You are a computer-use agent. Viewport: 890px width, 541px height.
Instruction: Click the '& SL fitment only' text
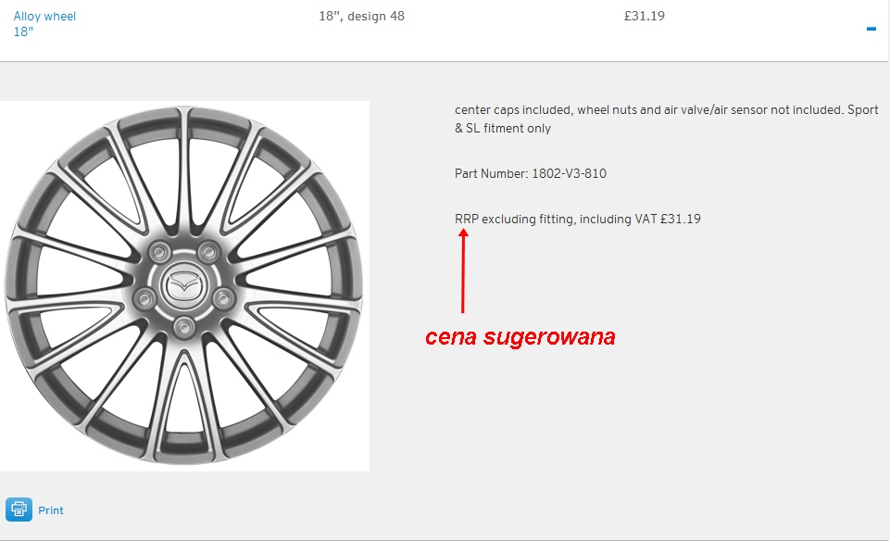tap(503, 129)
